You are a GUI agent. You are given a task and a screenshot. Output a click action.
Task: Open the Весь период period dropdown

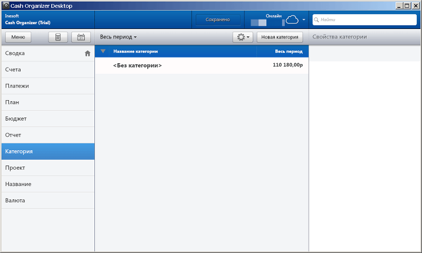[x=118, y=37]
